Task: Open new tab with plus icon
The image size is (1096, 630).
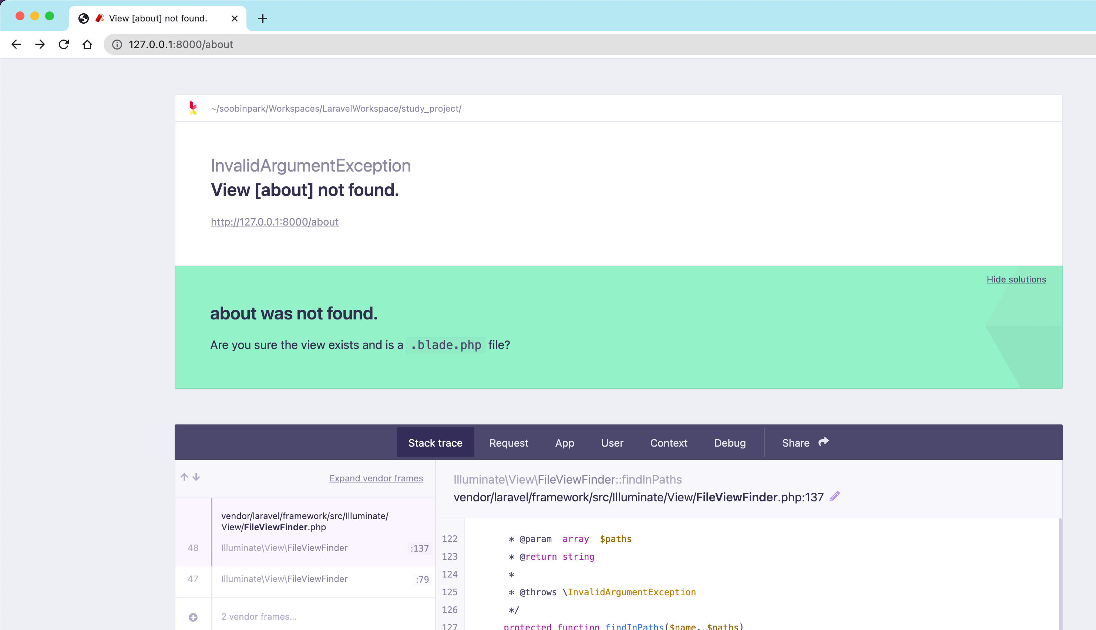Action: [x=262, y=18]
